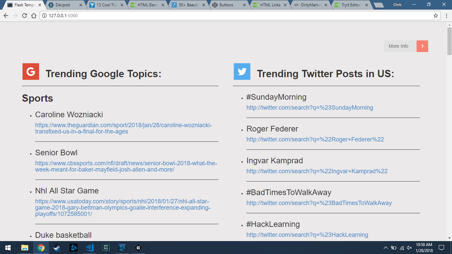
Task: Open File Explorer from the taskbar
Action: (25, 248)
